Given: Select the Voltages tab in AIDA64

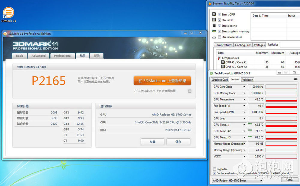Looking at the screenshot, I should tap(259, 45).
